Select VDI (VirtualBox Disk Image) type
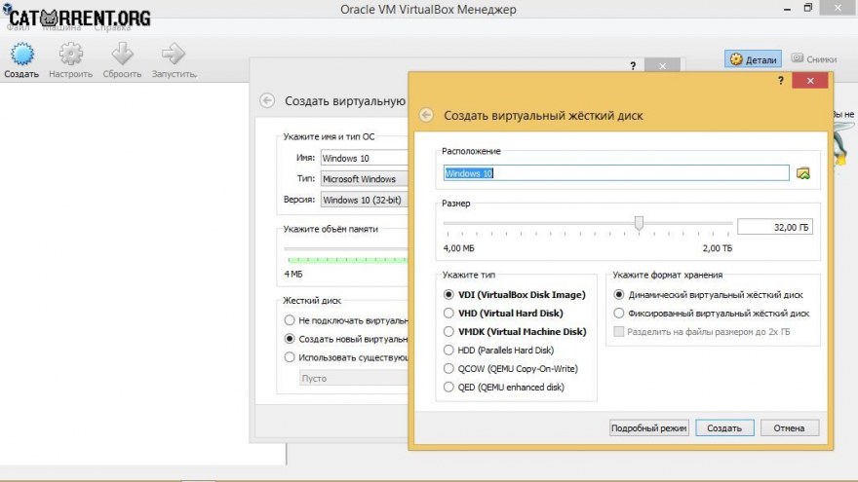Image resolution: width=858 pixels, height=482 pixels. tap(515, 294)
